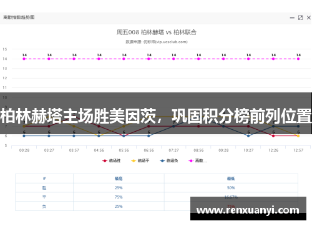This screenshot has width=312, height=226.
Task: Select the magenta data point at 04:56
Action: pos(99,59)
